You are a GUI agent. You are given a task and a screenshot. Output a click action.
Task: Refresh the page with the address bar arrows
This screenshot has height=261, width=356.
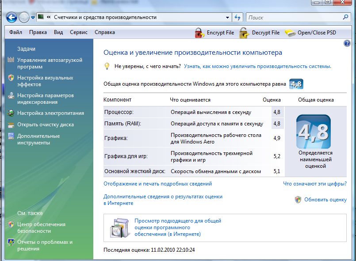pos(237,18)
